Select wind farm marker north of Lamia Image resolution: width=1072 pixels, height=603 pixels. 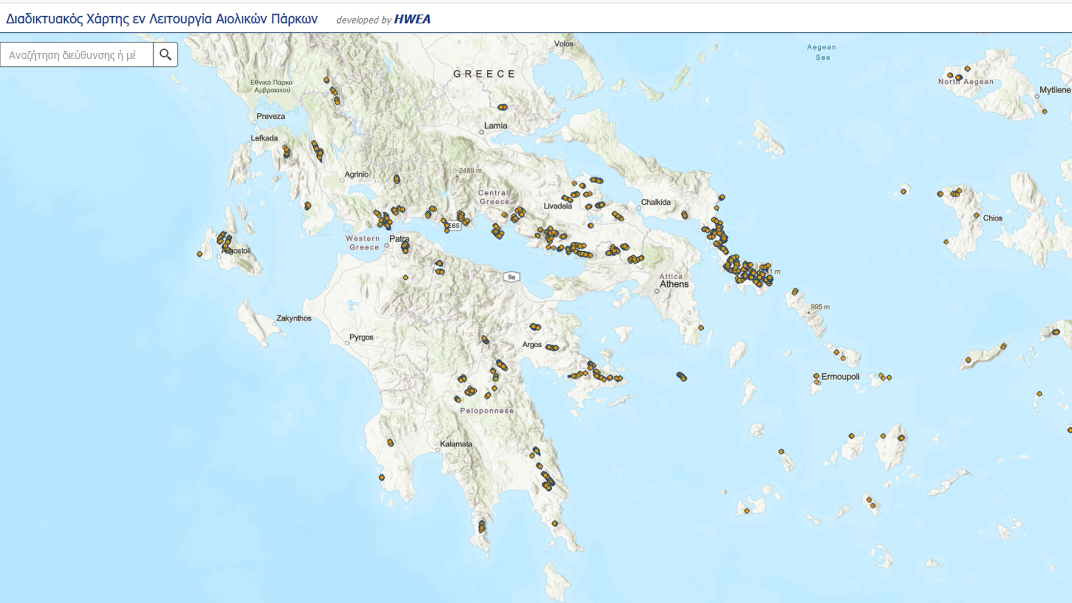(x=502, y=107)
